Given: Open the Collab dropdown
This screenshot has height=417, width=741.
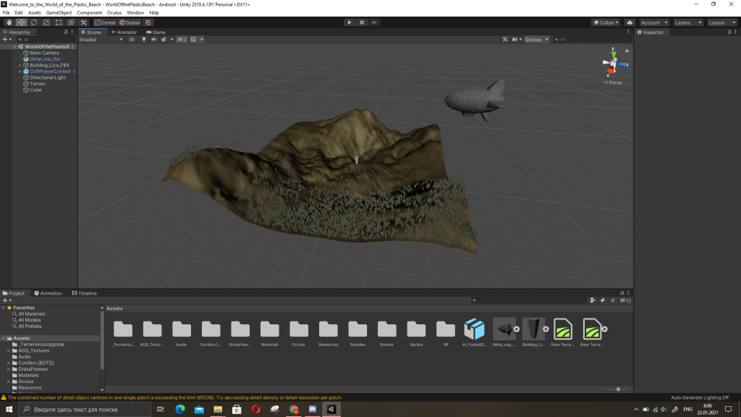Looking at the screenshot, I should click(606, 22).
